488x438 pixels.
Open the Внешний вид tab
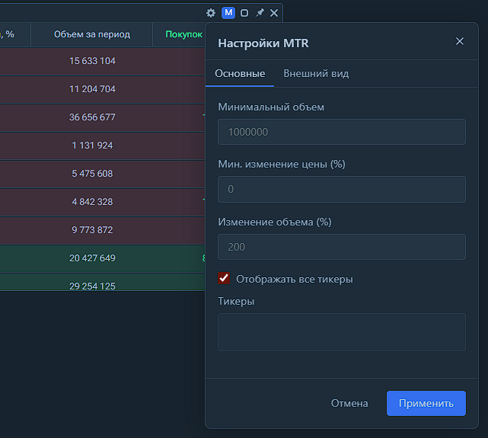(x=316, y=74)
